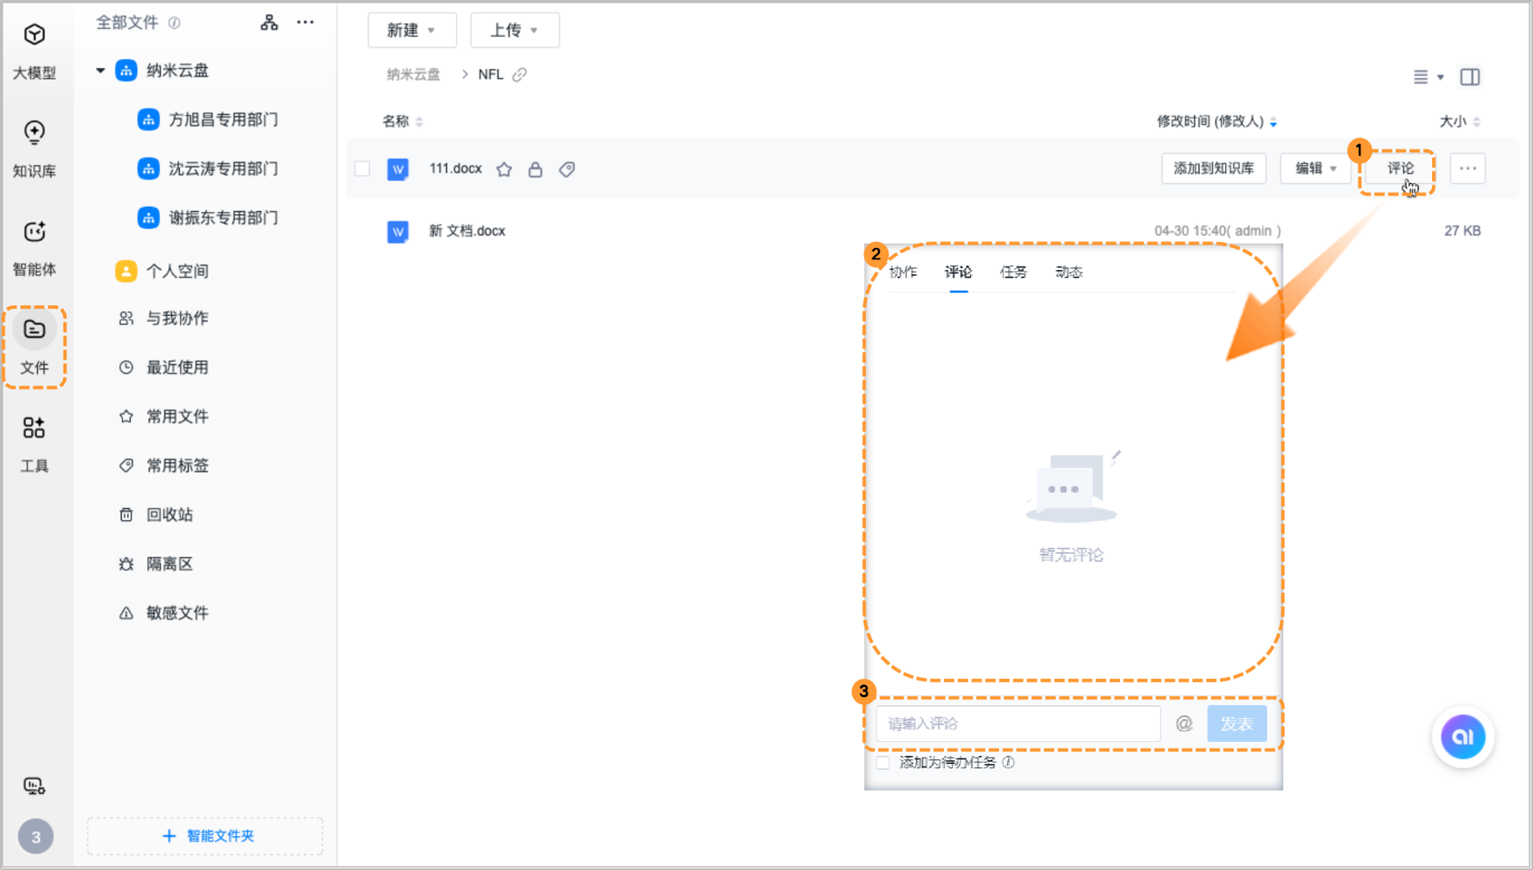This screenshot has width=1533, height=870.
Task: Click the 智能文件夹 button at bottom
Action: point(204,836)
